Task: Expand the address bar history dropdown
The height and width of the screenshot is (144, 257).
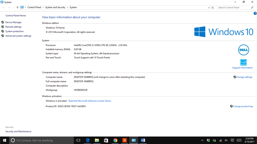Action: click(x=209, y=8)
